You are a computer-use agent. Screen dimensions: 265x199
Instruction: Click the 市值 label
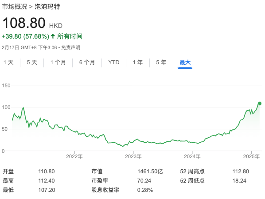click(x=97, y=172)
